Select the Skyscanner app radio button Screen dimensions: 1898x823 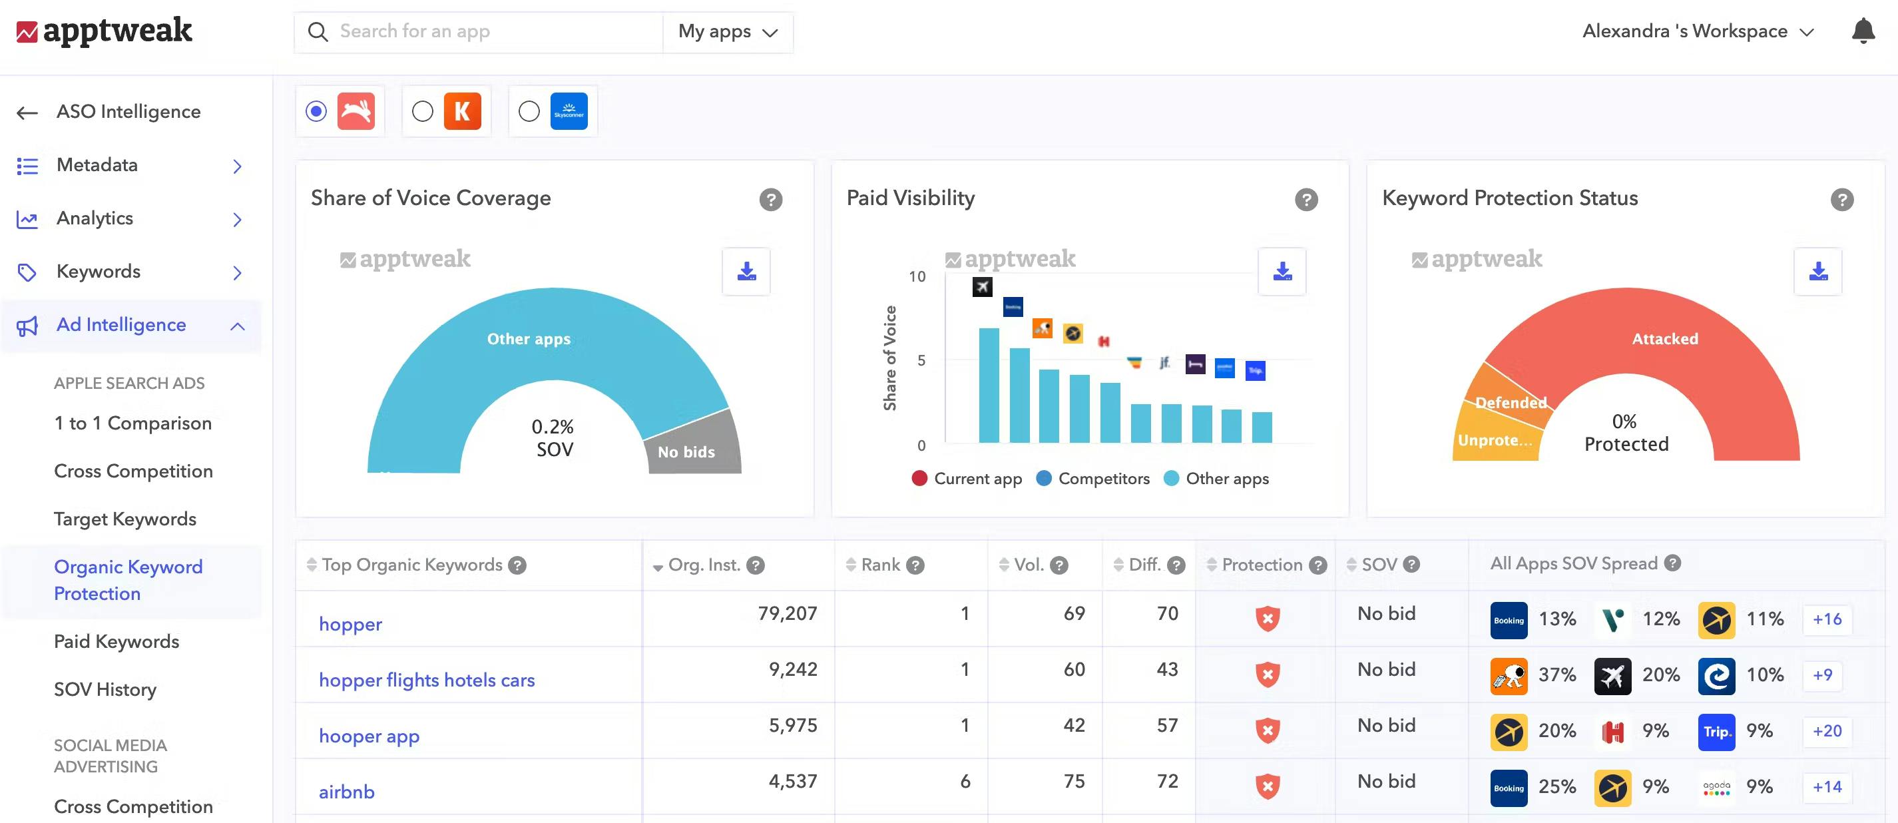point(529,111)
